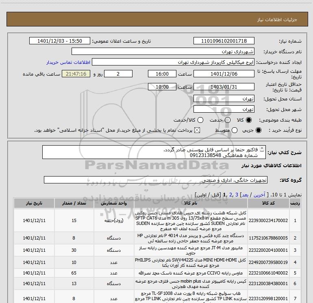Select the جزیی purchase type radio
This screenshot has height=303, width=313.
point(259,131)
